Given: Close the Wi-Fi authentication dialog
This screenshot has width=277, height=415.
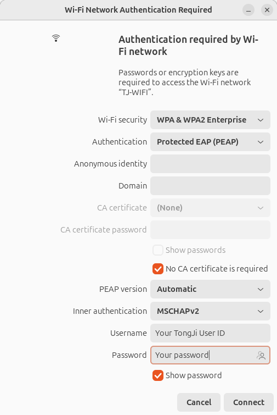Looking at the screenshot, I should click(267, 10).
